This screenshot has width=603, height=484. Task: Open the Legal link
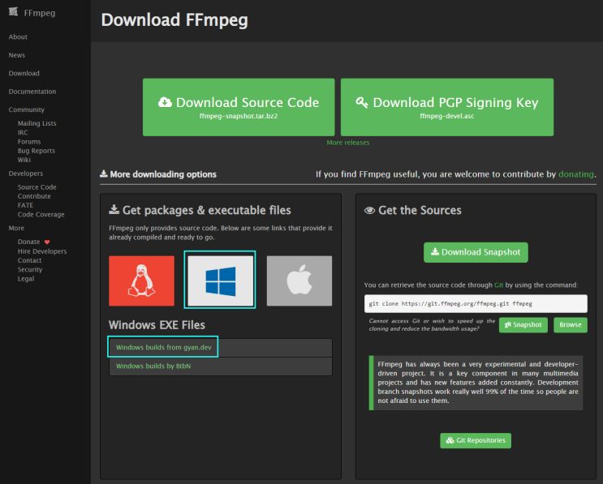coord(26,279)
